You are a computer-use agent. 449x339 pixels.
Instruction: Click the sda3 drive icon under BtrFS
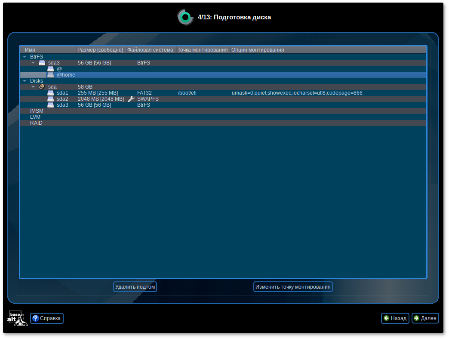click(42, 63)
